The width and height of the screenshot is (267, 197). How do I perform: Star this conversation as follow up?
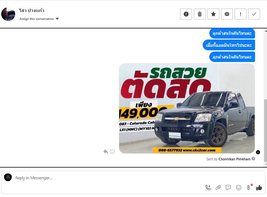pyautogui.click(x=213, y=14)
